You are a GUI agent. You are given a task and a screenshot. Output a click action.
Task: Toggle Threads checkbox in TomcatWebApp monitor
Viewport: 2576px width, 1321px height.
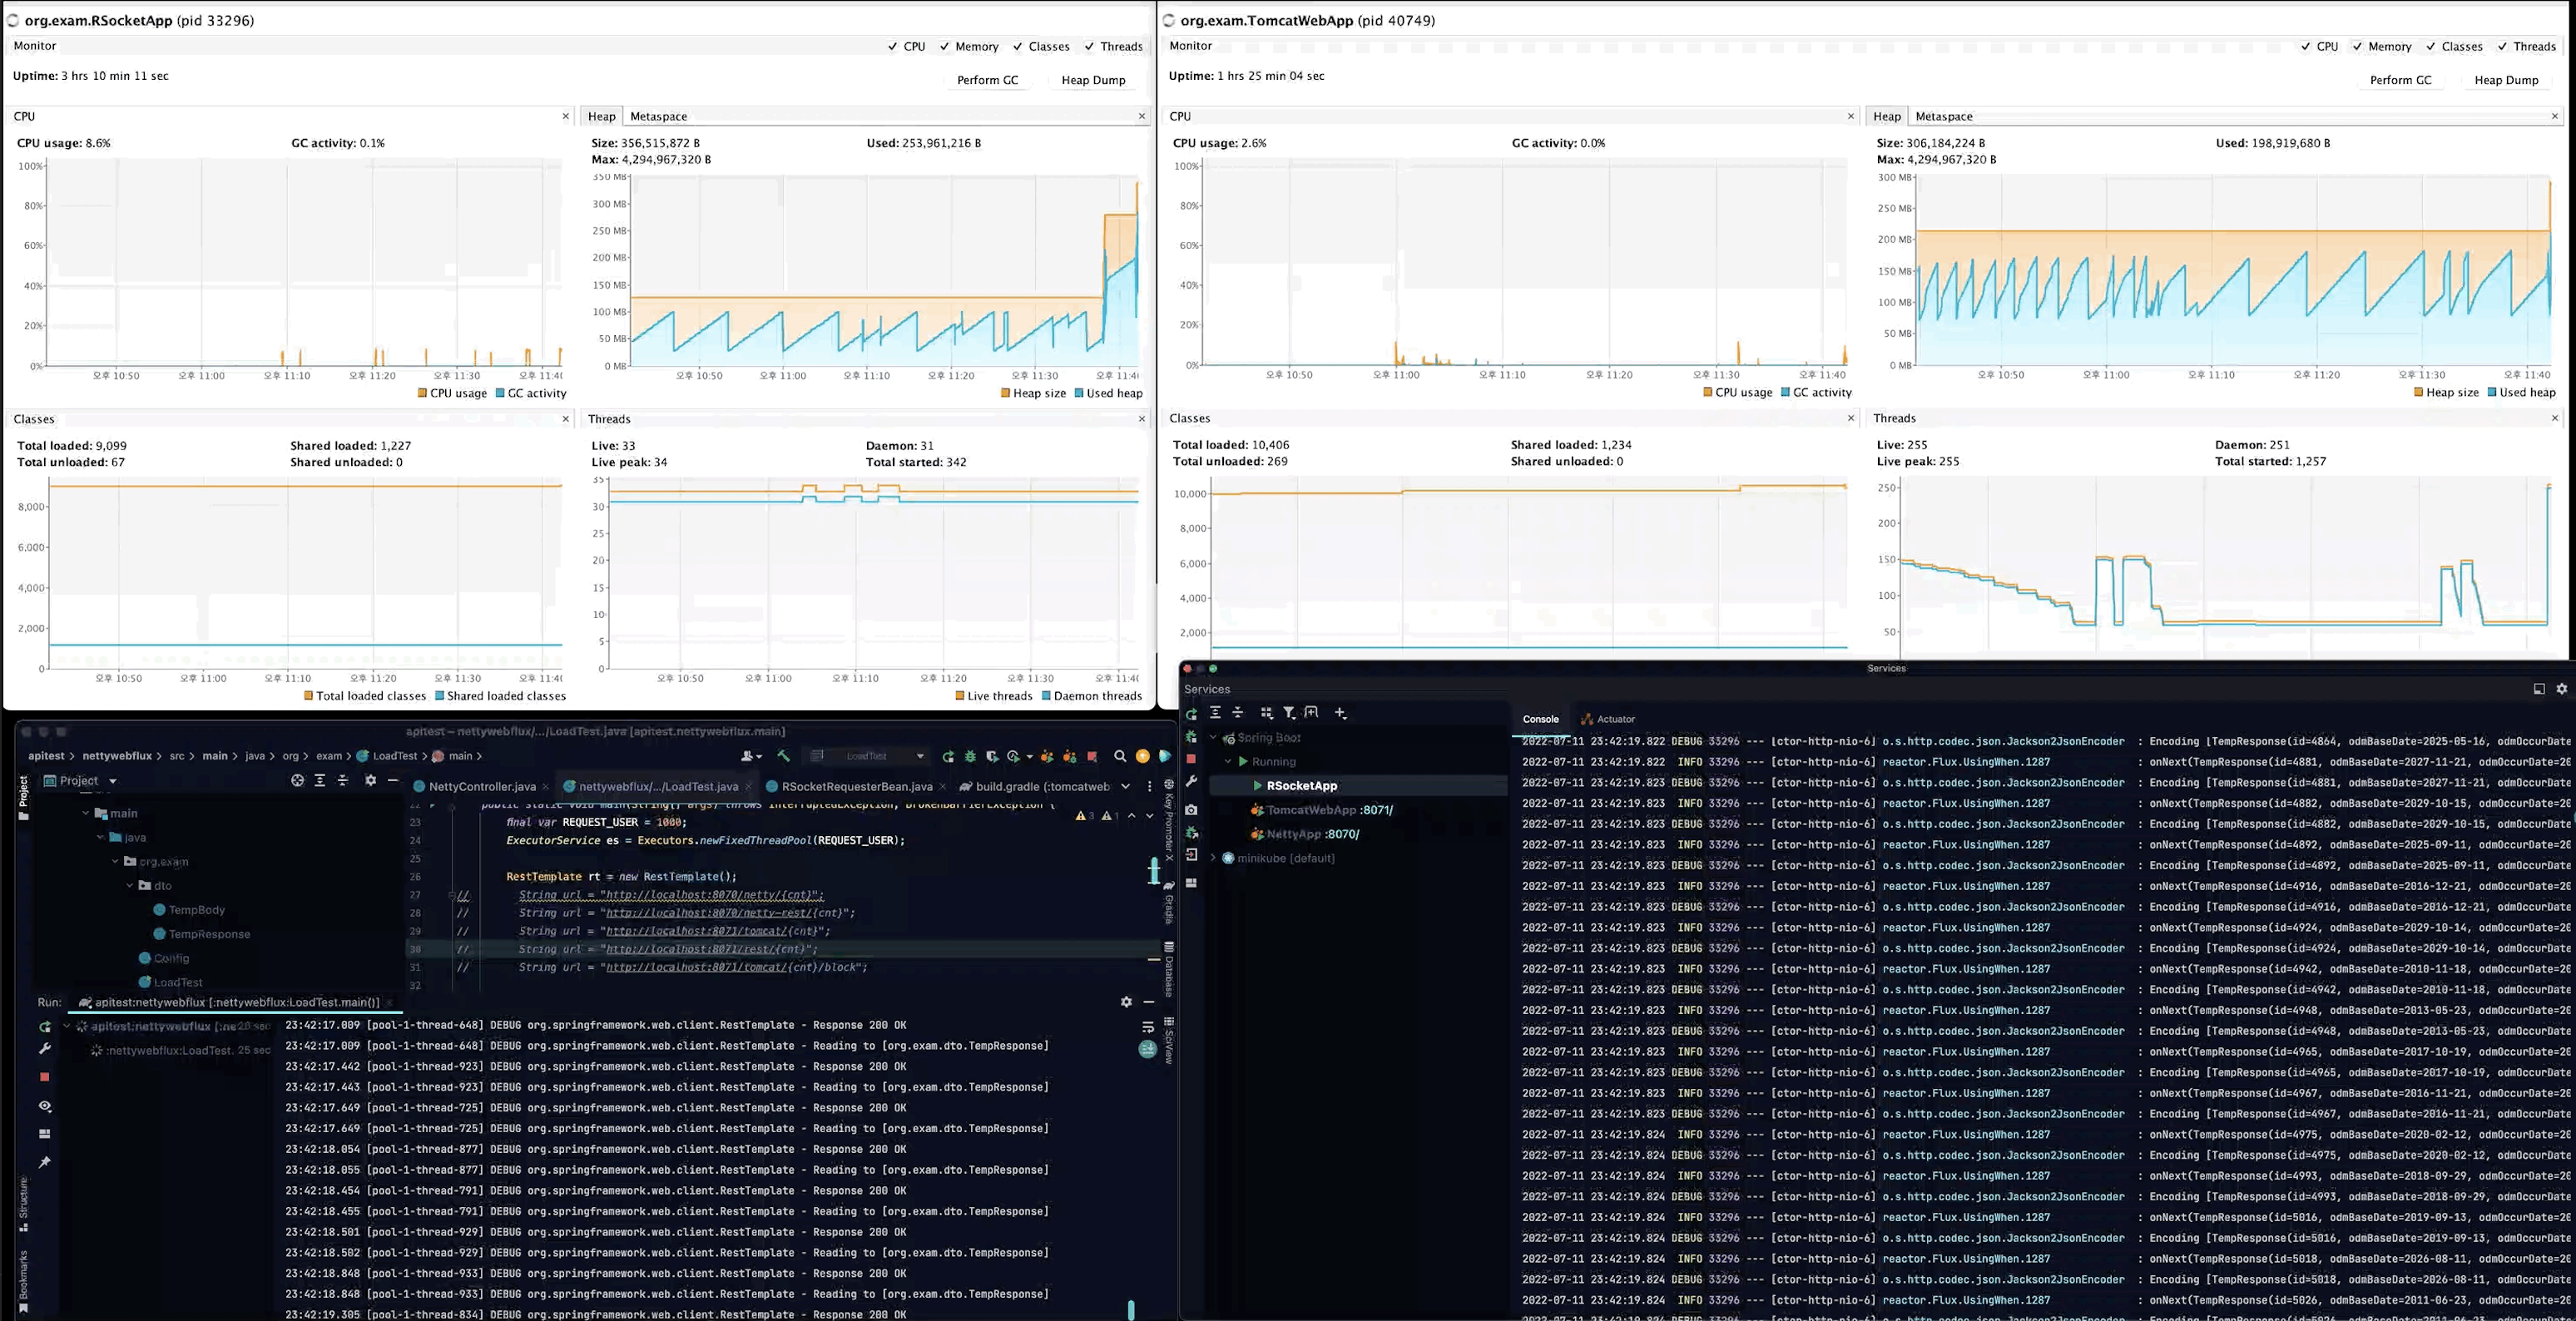pyautogui.click(x=2502, y=46)
